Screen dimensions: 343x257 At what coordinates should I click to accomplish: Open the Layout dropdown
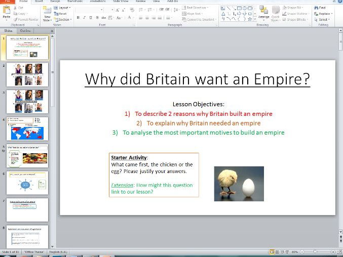point(62,8)
